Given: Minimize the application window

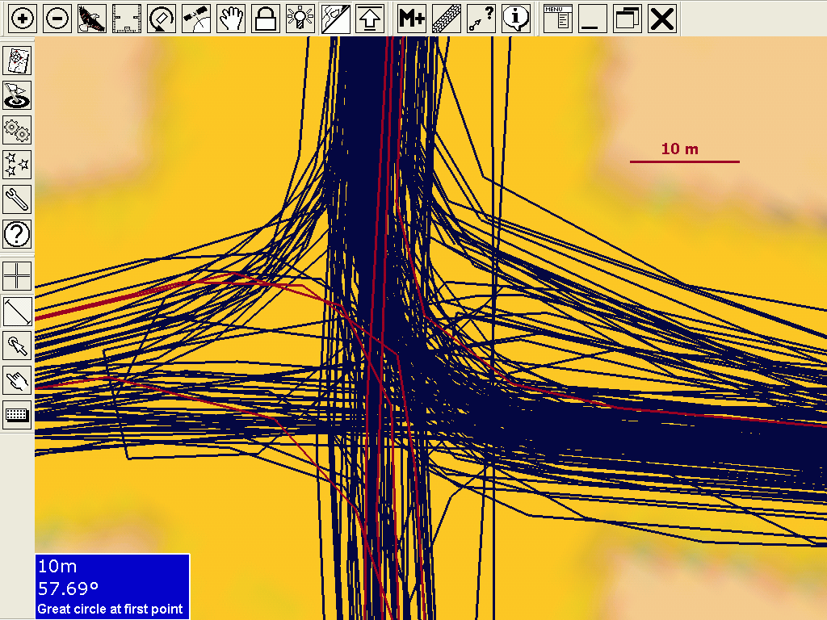Looking at the screenshot, I should click(592, 19).
